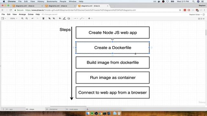
Task: Open the zoom level 150% dropdown
Action: click(14, 19)
